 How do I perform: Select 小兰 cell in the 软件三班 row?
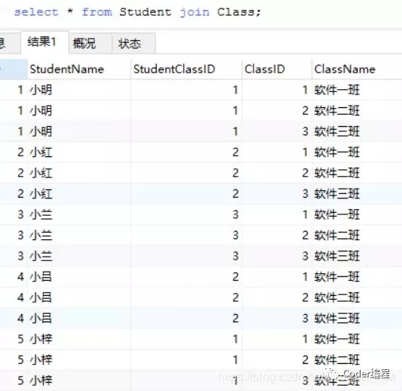pos(79,257)
